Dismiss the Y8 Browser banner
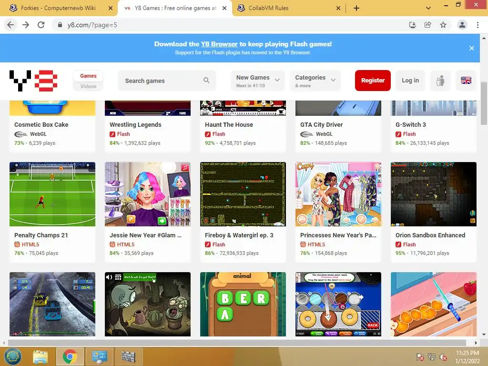The width and height of the screenshot is (488, 366). pos(471,48)
